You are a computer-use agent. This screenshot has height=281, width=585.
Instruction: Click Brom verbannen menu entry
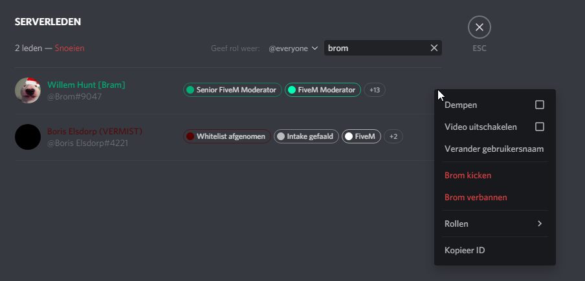[x=476, y=197]
